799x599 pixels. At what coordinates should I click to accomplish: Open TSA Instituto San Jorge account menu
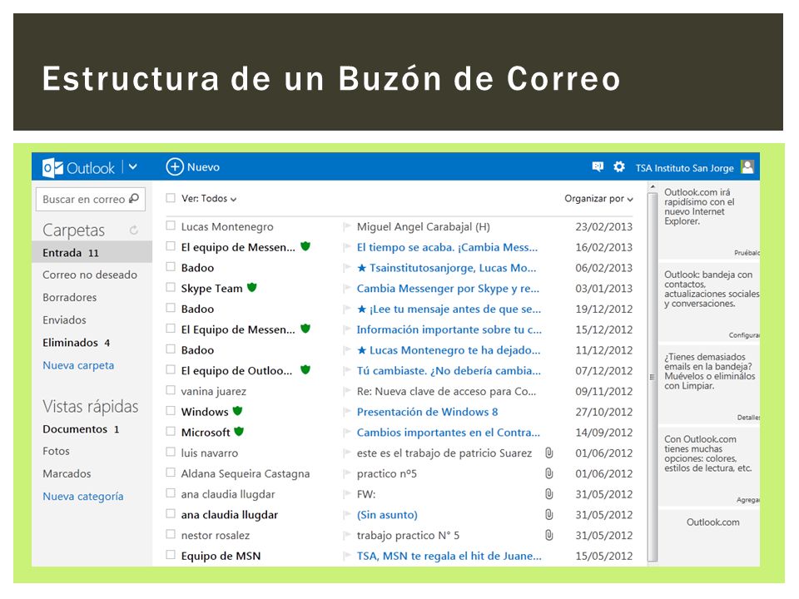[684, 167]
